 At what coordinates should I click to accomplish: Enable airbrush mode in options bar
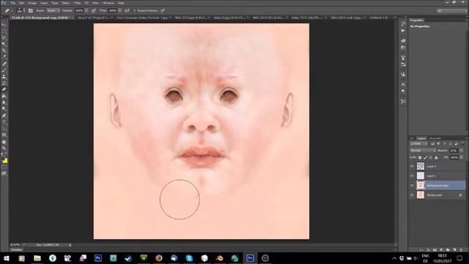(x=127, y=10)
